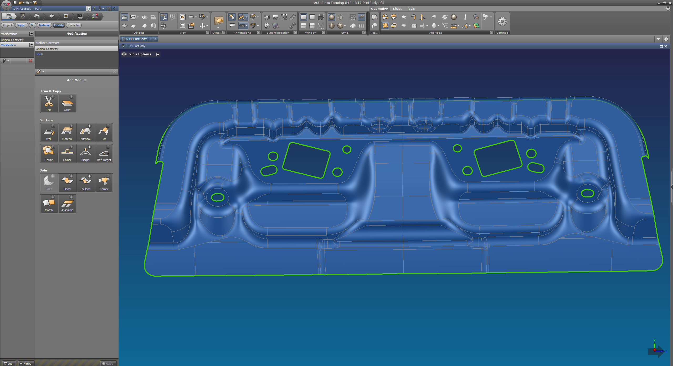Open the add-modification dropdown arrow

point(8,61)
